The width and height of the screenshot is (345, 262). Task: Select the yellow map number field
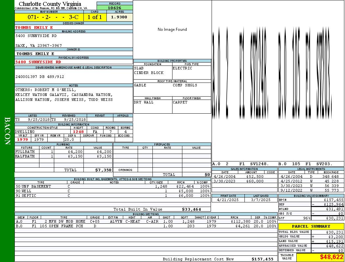49,17
